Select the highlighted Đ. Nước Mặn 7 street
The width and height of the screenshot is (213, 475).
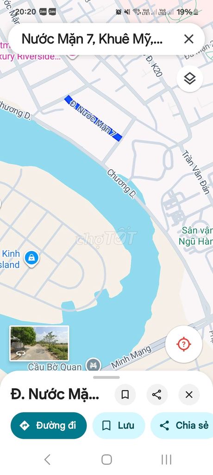pos(94,118)
